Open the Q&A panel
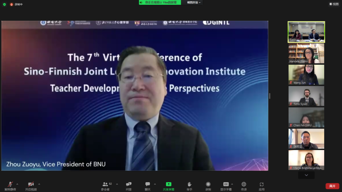This screenshot has width=342, height=192. tap(129, 184)
